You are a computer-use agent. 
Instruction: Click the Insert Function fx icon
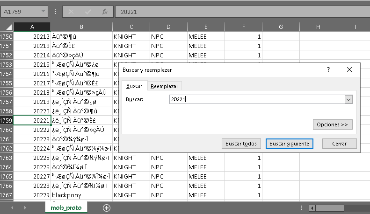(x=104, y=12)
